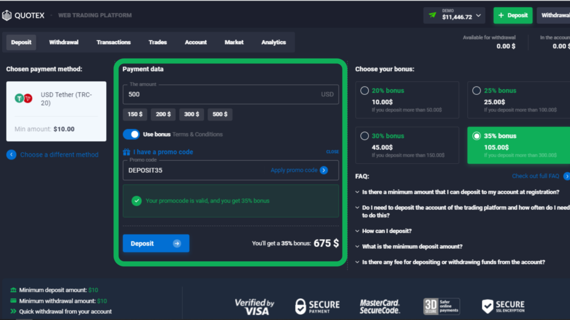Screen dimensions: 570x320
Task: Switch to the Market tab
Action: (234, 42)
